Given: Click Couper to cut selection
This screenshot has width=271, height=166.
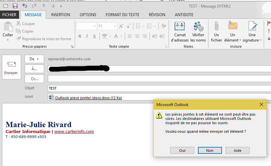Looking at the screenshot, I should coord(26,23).
